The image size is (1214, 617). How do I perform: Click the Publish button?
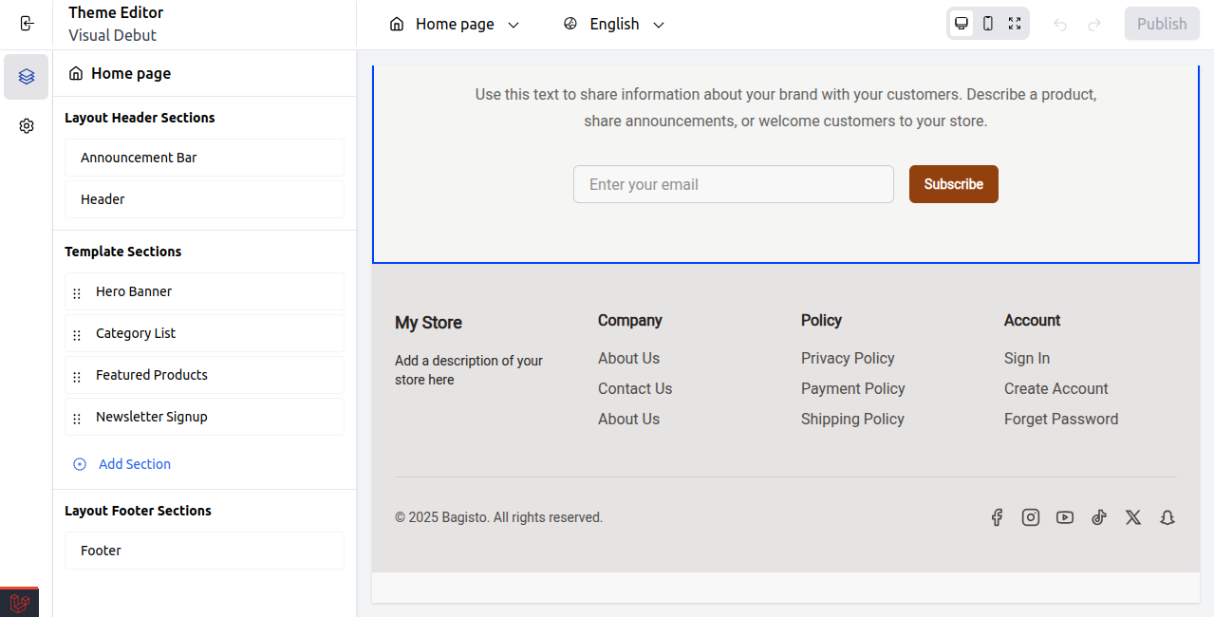[x=1162, y=24]
